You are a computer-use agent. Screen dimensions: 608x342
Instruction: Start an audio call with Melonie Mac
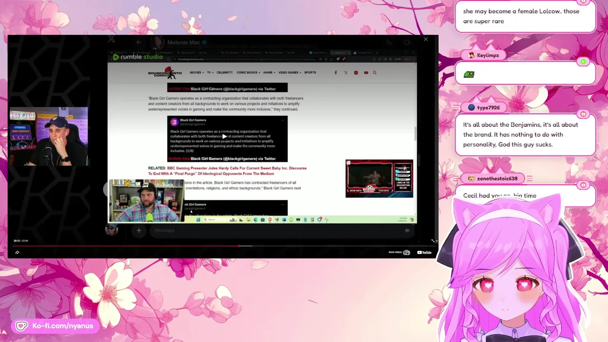389,42
